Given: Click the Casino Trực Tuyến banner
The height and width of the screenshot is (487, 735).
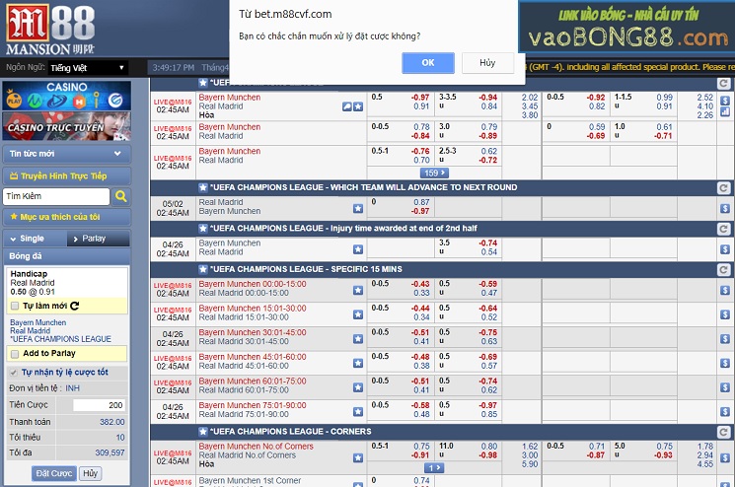Looking at the screenshot, I should pos(65,126).
